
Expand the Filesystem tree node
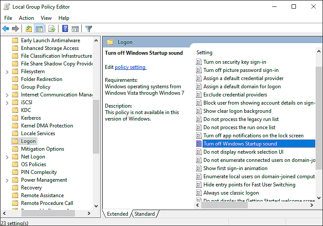coord(7,72)
